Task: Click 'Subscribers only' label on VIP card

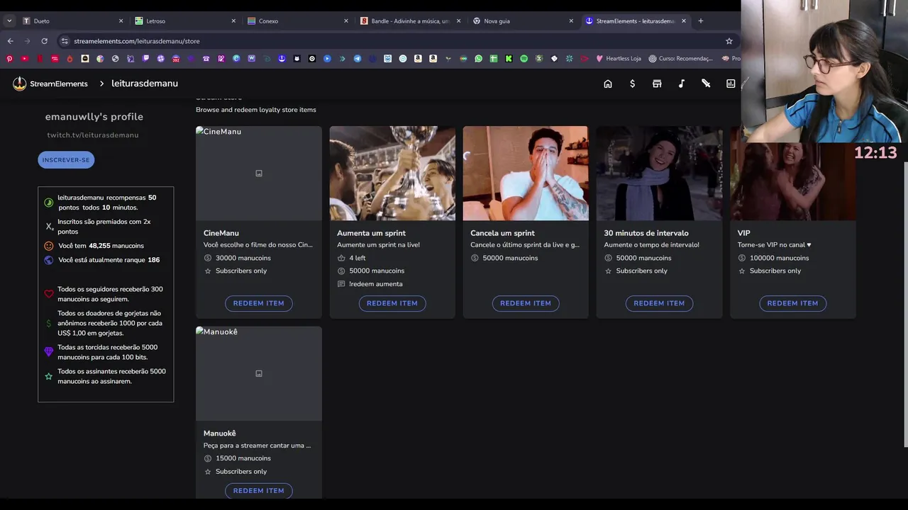Action: coord(775,271)
